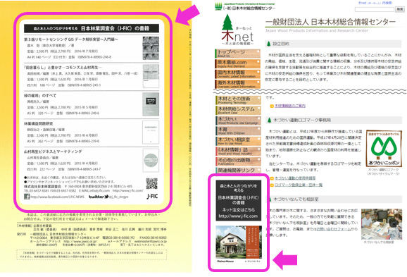Open the 木材とその技術 sidebar menu item
The width and height of the screenshot is (407, 277).
(238, 100)
